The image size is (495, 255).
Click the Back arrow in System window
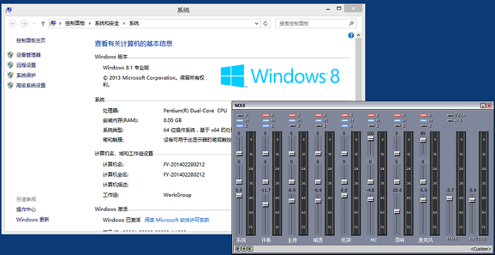coord(13,23)
